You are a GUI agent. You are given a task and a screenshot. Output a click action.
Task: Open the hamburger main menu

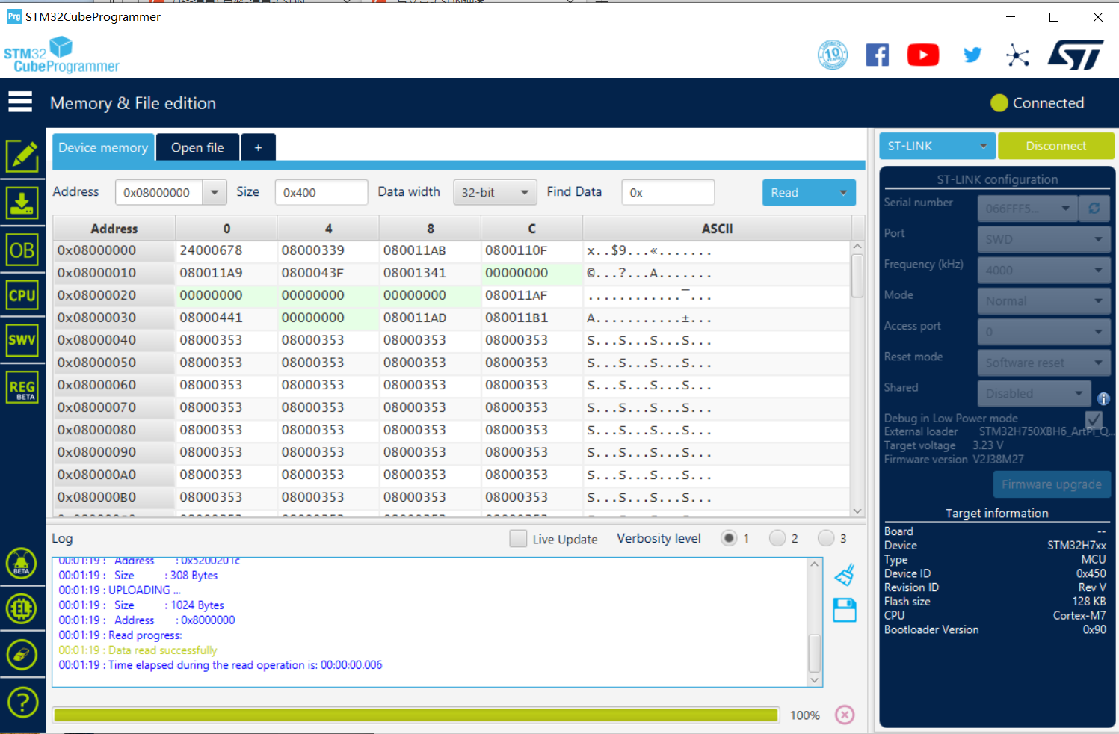(x=20, y=102)
